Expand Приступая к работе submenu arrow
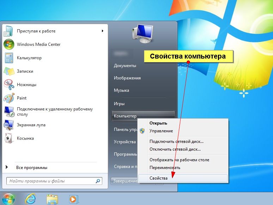This screenshot has width=273, height=205. 103,31
